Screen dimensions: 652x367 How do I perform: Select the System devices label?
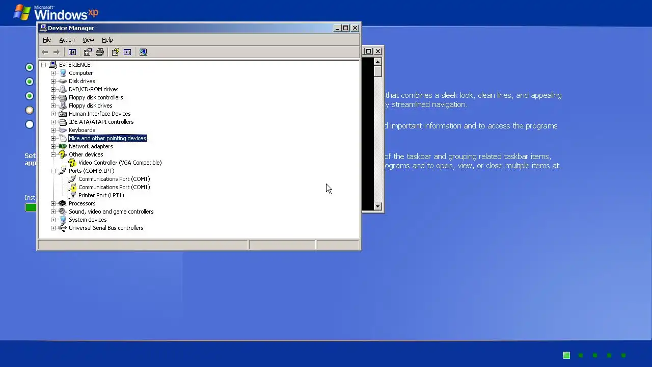88,220
